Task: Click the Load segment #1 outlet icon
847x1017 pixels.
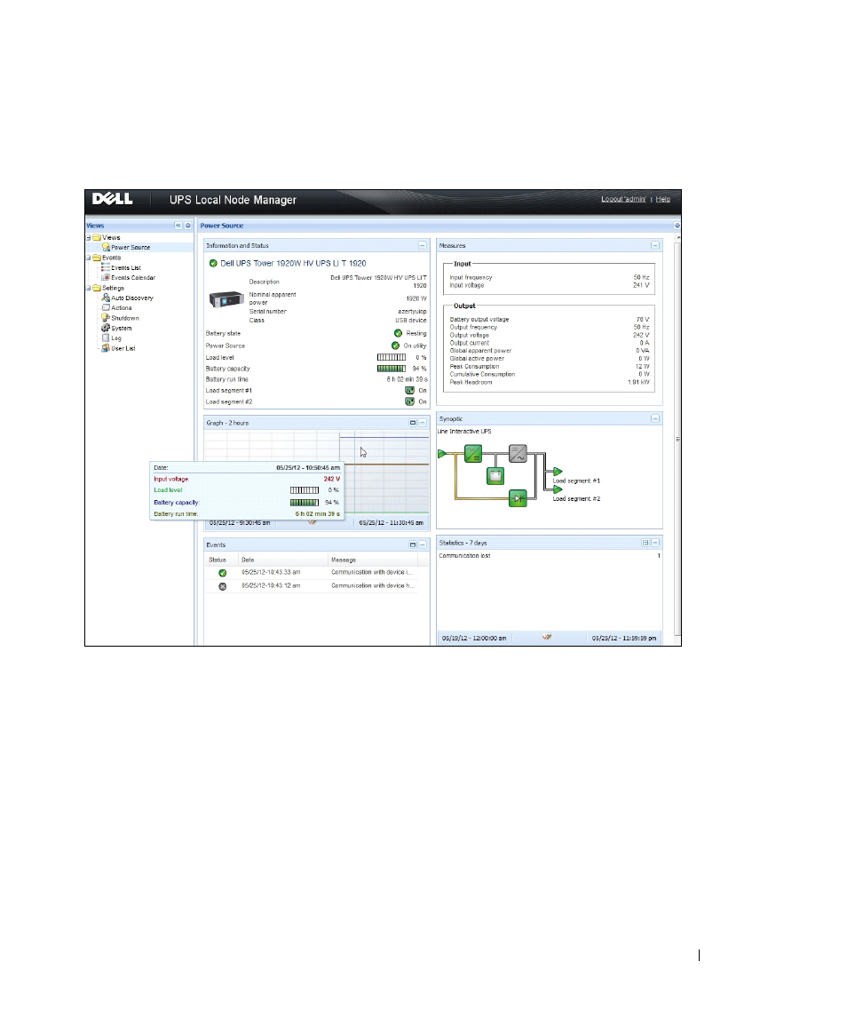Action: click(410, 391)
